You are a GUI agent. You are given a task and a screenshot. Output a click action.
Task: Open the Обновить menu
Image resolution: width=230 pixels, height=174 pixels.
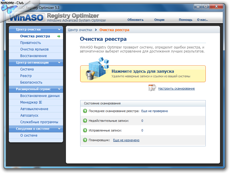[135, 20]
